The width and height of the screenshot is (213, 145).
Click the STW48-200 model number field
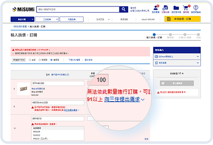(58, 83)
